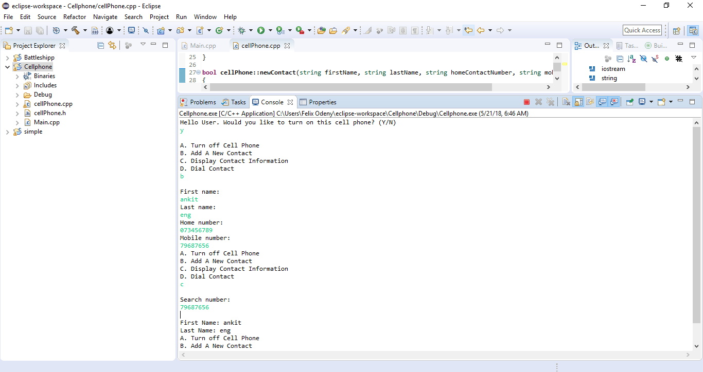Click the Run Last Tool briefcase icon
The width and height of the screenshot is (703, 372).
point(300,30)
